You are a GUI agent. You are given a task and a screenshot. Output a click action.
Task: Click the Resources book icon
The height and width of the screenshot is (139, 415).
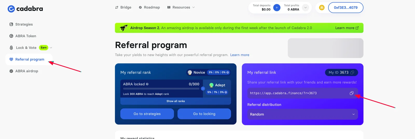click(x=169, y=7)
